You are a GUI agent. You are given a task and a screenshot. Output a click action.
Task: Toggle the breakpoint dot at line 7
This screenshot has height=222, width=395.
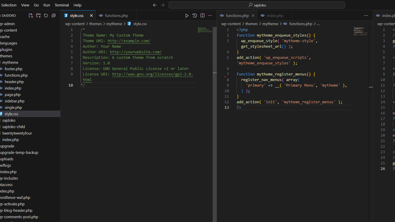pos(225,77)
